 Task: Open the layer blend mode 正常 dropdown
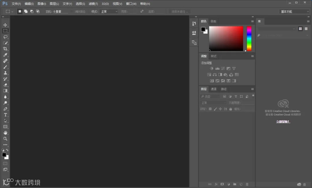(213, 103)
